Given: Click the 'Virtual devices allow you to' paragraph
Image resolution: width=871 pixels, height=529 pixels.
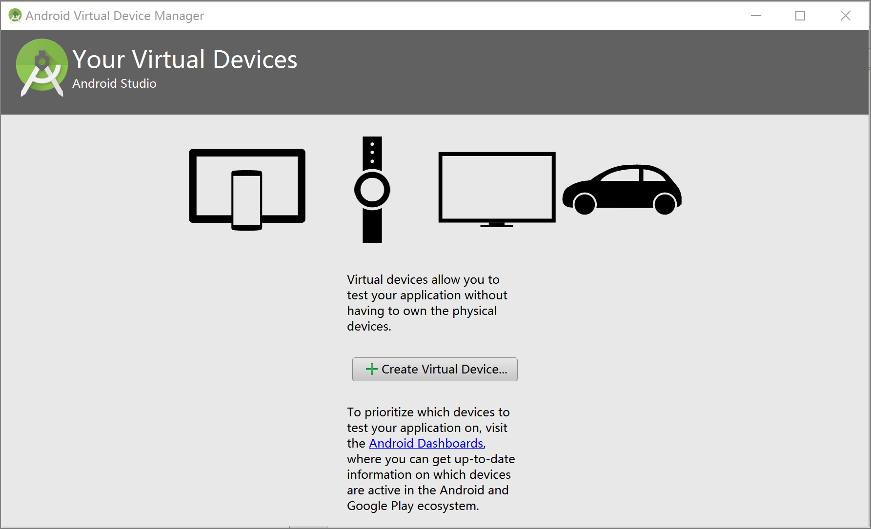Looking at the screenshot, I should [427, 303].
